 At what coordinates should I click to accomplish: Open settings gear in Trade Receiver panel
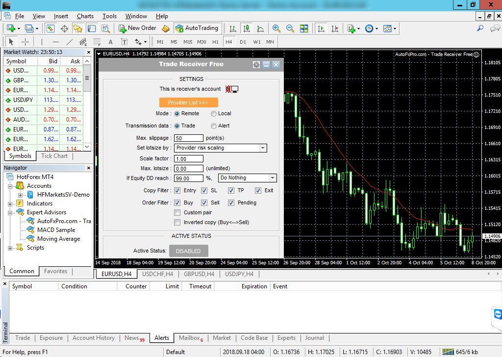[256, 64]
